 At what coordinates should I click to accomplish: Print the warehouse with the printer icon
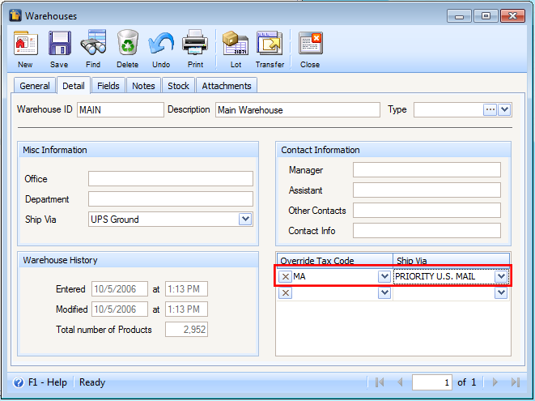[195, 43]
